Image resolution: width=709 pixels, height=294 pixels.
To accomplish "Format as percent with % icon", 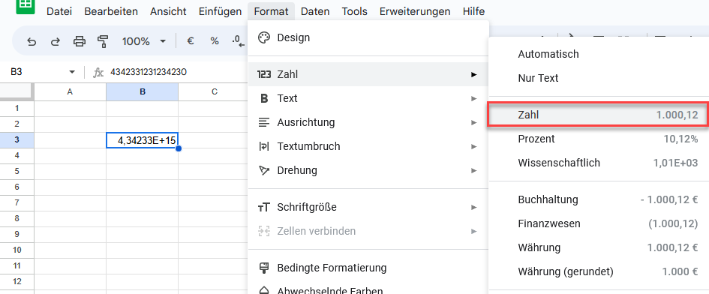I will (x=215, y=41).
